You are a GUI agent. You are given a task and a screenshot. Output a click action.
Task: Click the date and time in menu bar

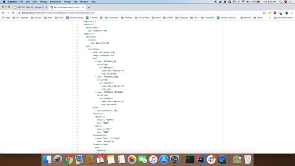click(x=269, y=2)
